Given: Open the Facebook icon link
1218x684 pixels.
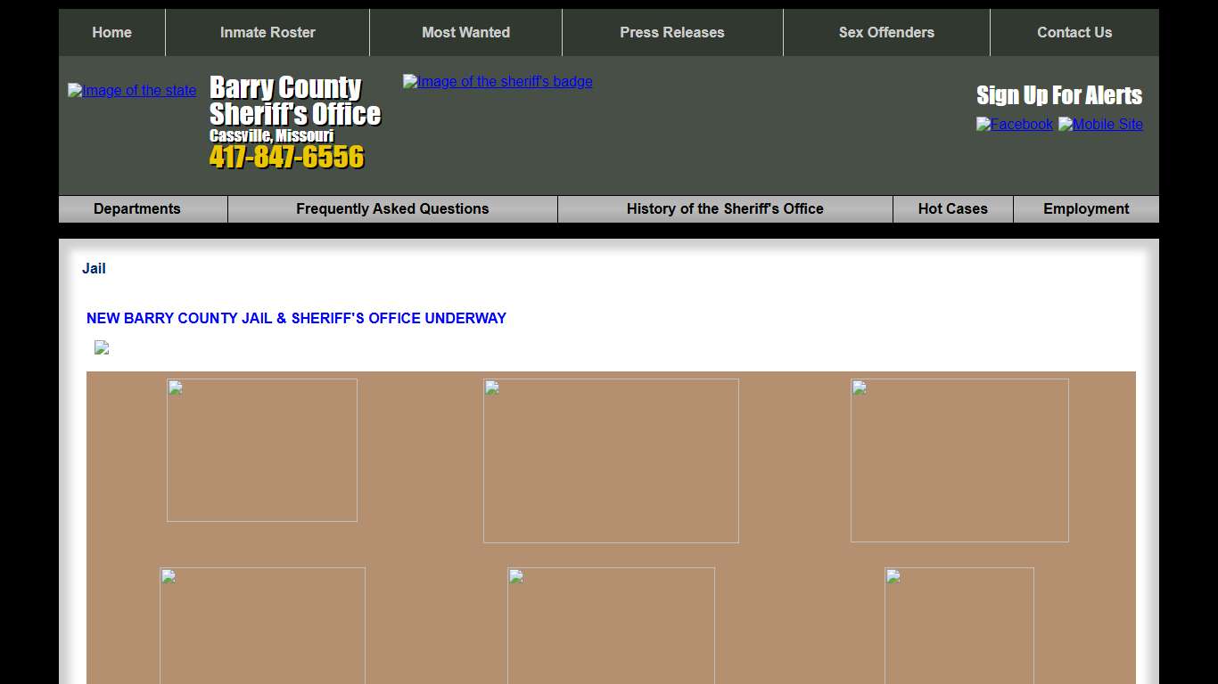Looking at the screenshot, I should 1015,124.
